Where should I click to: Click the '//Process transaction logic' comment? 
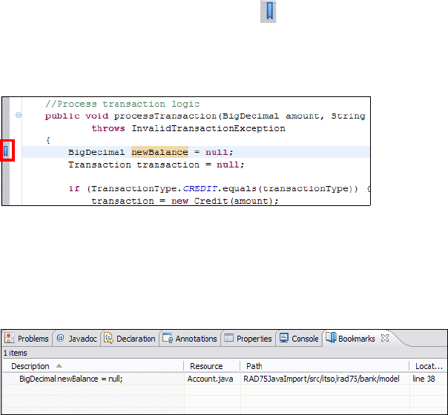pos(122,104)
